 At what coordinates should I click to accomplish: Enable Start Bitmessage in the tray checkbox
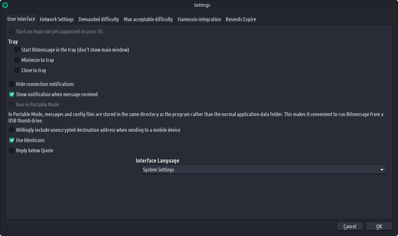[17, 50]
